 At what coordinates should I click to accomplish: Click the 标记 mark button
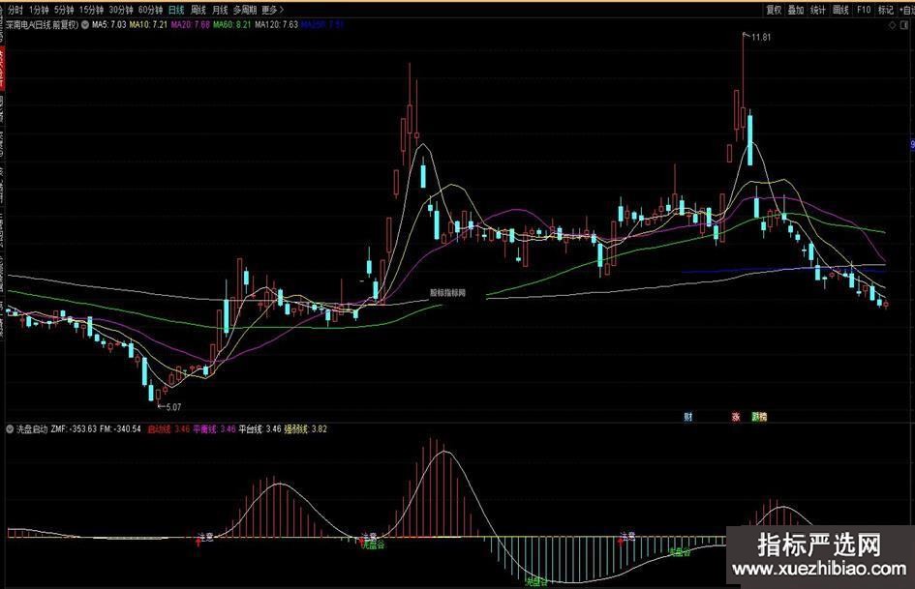(x=886, y=10)
